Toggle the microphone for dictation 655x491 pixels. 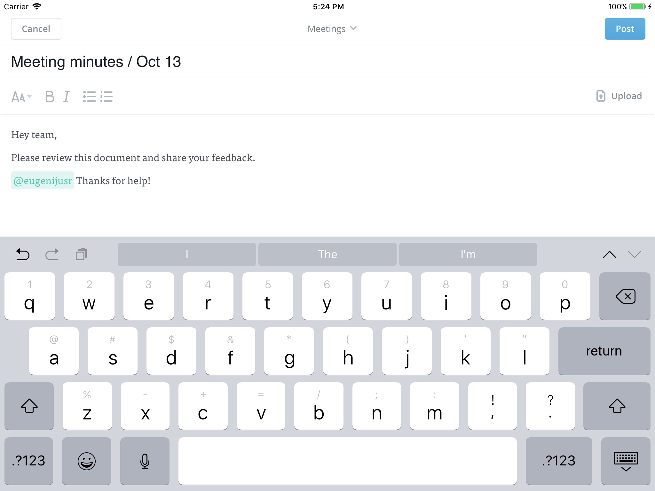(145, 460)
